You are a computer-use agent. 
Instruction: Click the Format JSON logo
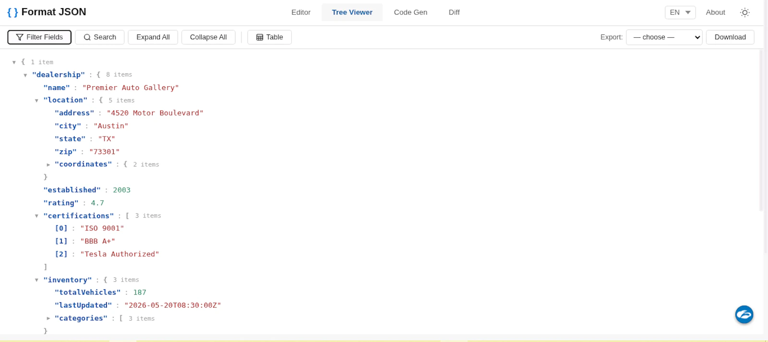pyautogui.click(x=47, y=12)
